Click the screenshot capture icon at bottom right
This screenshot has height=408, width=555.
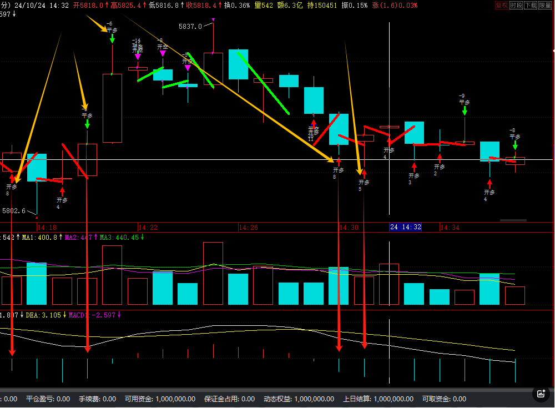541,394
